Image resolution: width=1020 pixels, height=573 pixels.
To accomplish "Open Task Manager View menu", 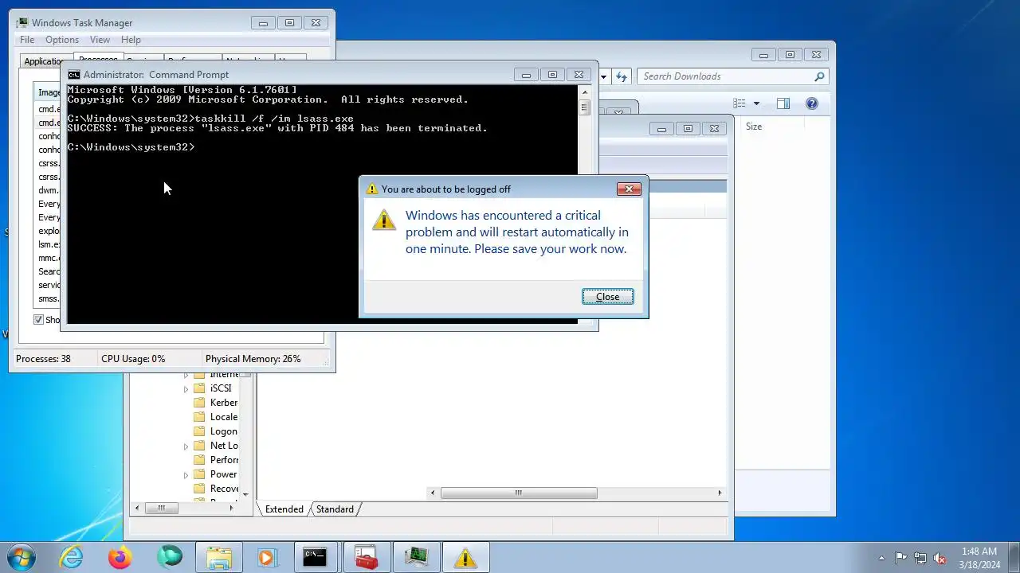I will pos(100,40).
